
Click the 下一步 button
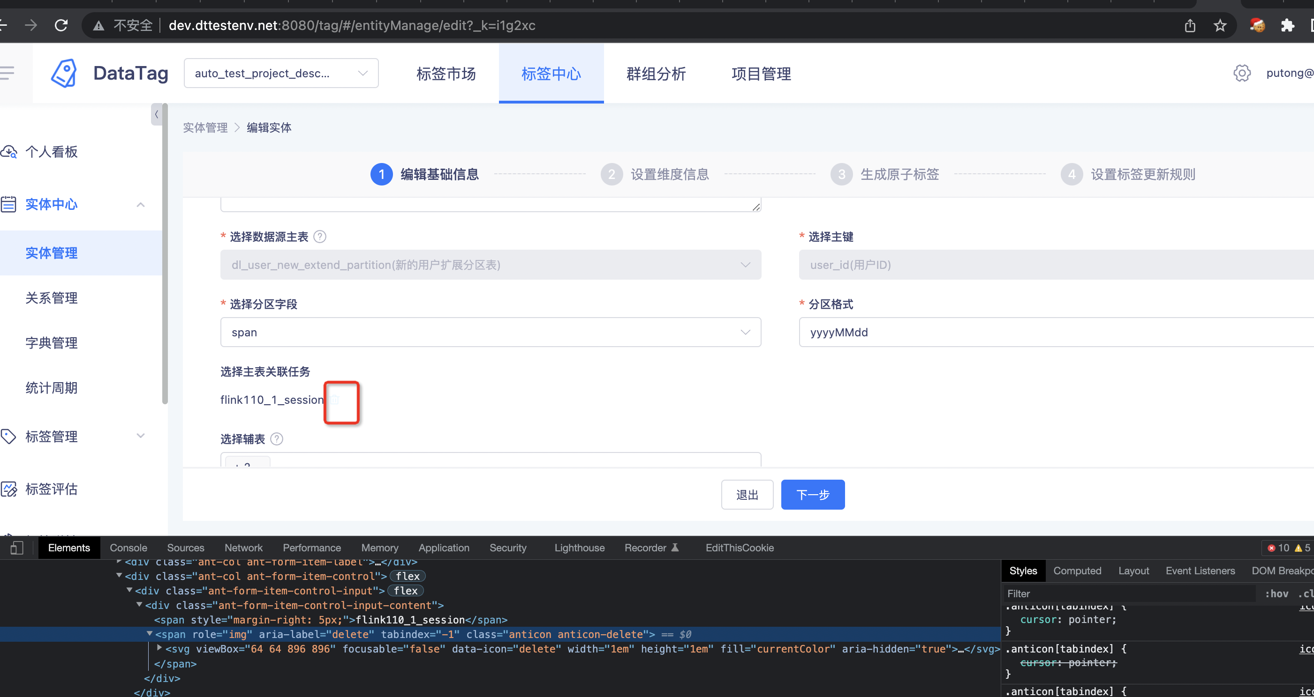click(x=812, y=494)
